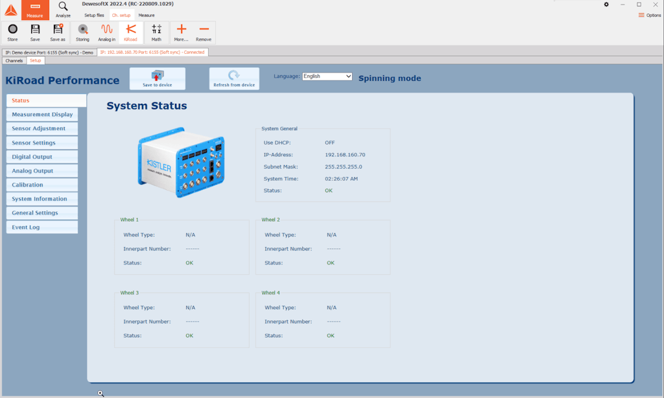Open Sensor Adjustment page
The height and width of the screenshot is (398, 664).
tap(42, 128)
